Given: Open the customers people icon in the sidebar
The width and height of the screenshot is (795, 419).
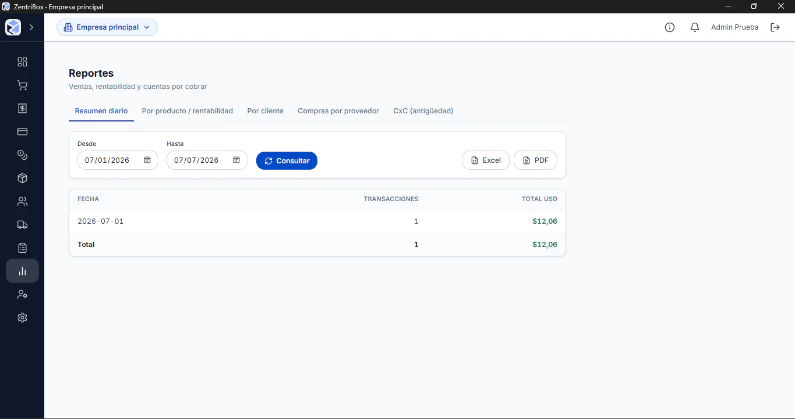Looking at the screenshot, I should pyautogui.click(x=22, y=202).
